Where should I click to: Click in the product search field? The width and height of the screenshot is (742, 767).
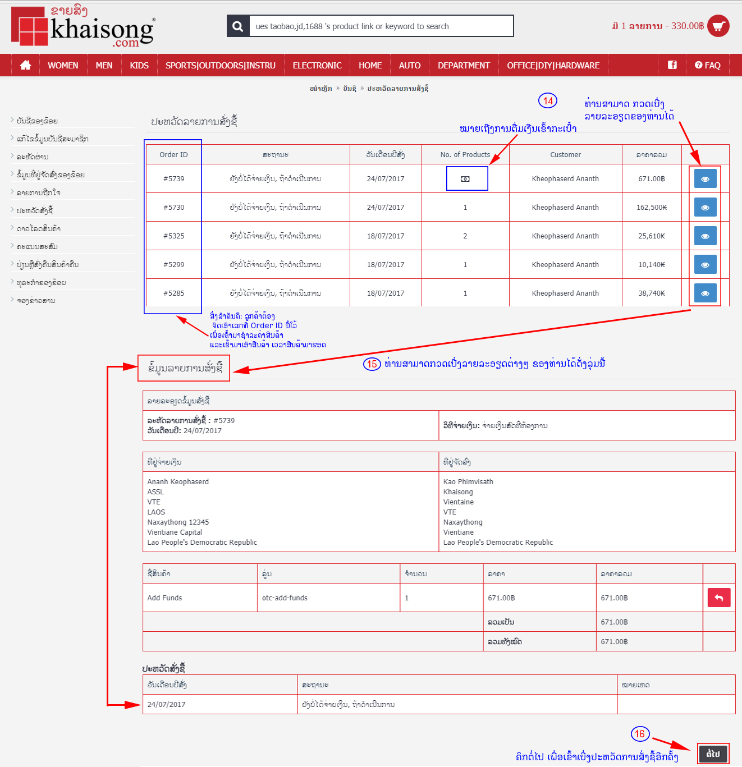(381, 26)
